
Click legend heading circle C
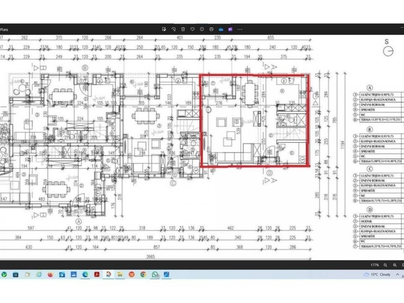point(369,169)
